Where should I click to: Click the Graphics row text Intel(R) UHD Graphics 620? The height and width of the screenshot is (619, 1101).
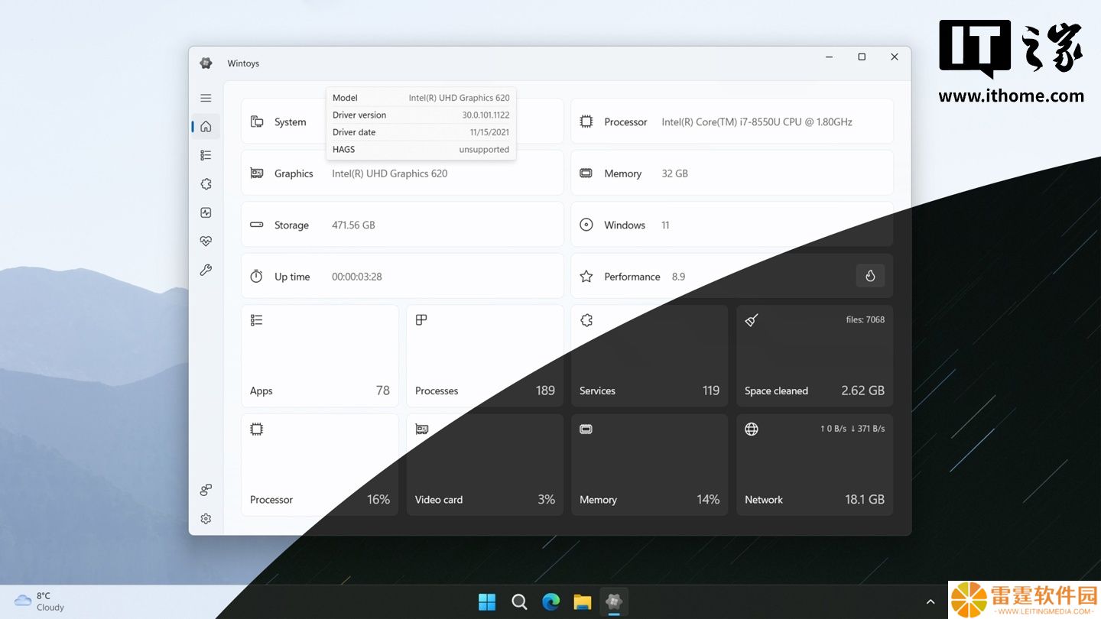pos(389,173)
